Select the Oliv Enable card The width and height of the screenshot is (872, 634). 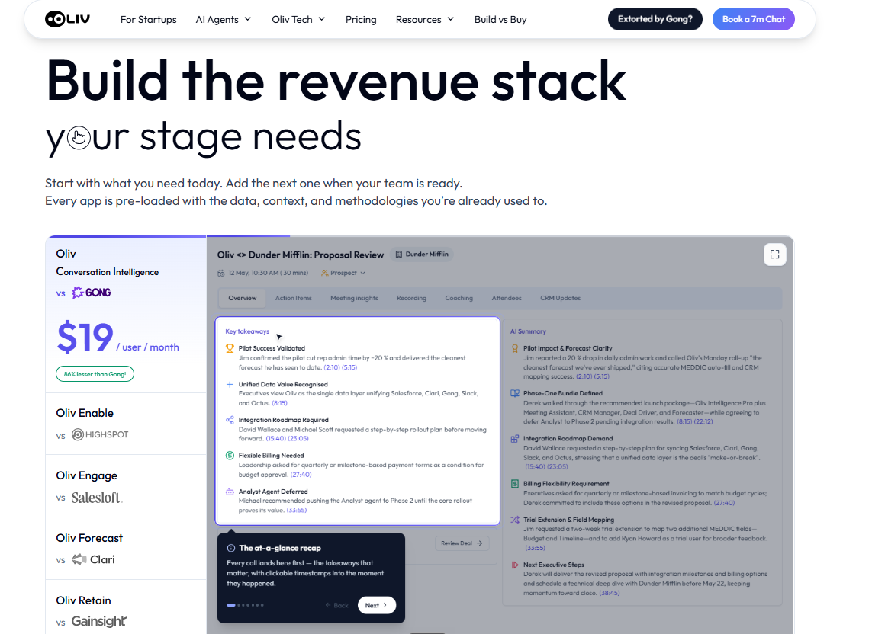tap(126, 424)
